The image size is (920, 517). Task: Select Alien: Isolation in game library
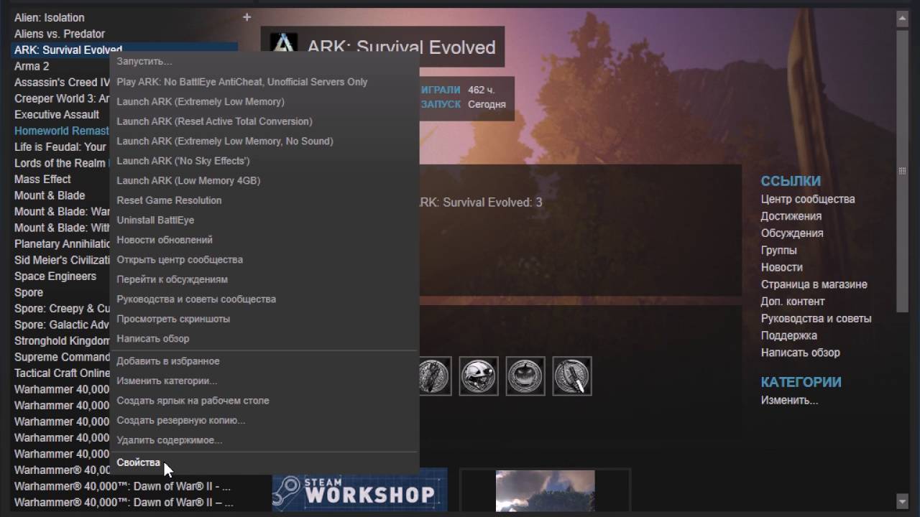pyautogui.click(x=50, y=17)
